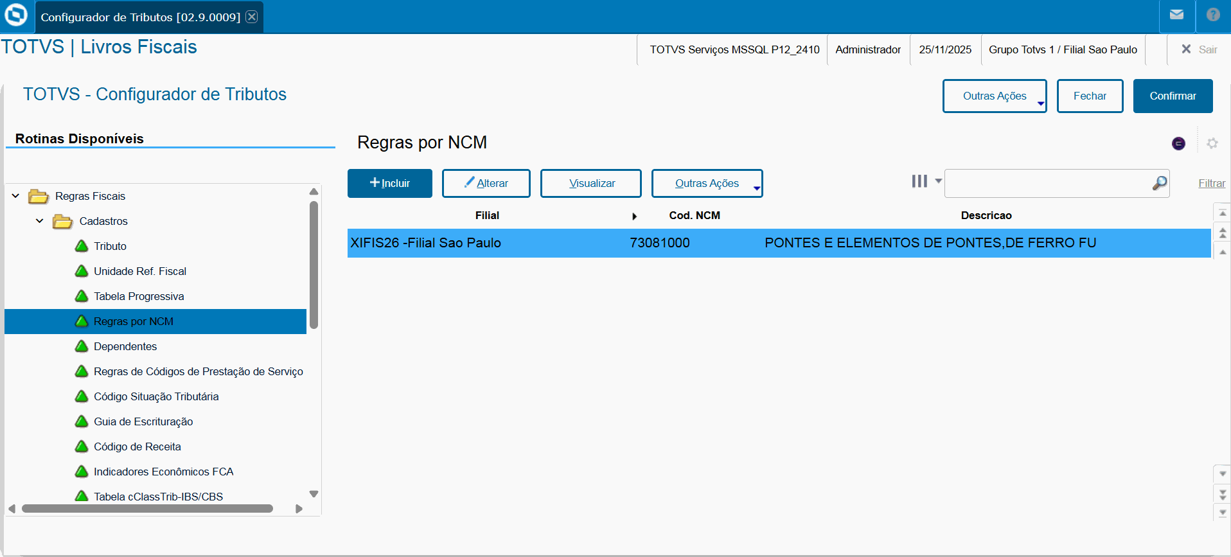Select the Regras Fiscais folder icon

39,196
